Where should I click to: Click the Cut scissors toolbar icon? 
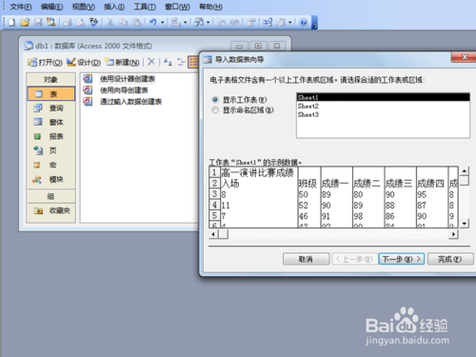pyautogui.click(x=110, y=22)
